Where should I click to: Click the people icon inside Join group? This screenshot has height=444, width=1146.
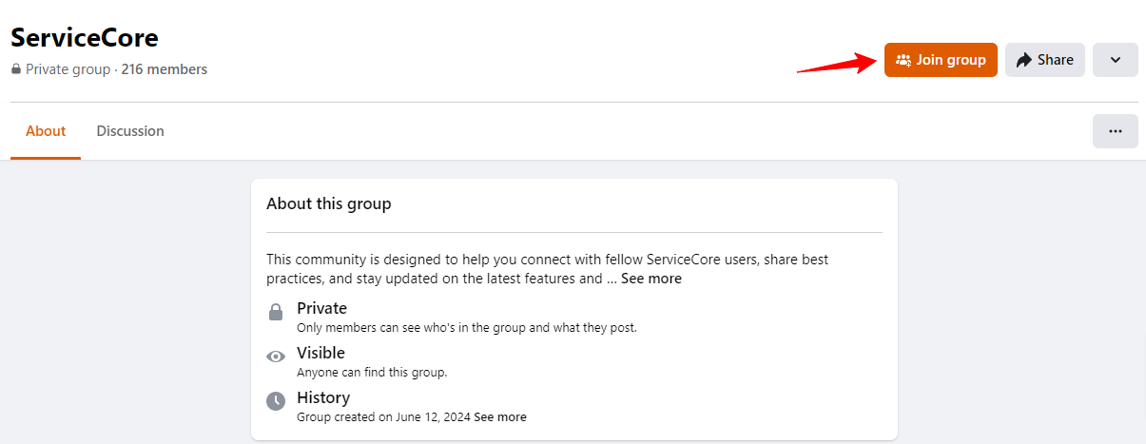[903, 60]
